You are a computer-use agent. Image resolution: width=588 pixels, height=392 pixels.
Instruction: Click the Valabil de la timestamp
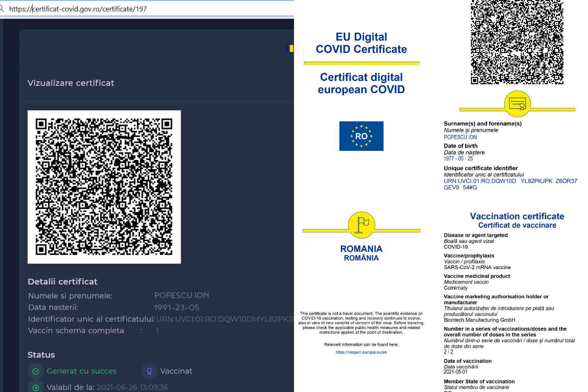point(132,387)
